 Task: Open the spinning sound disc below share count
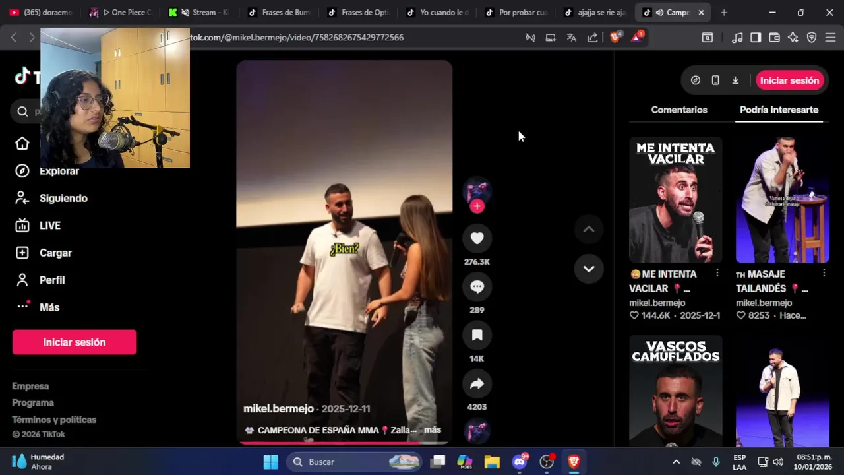tap(477, 432)
